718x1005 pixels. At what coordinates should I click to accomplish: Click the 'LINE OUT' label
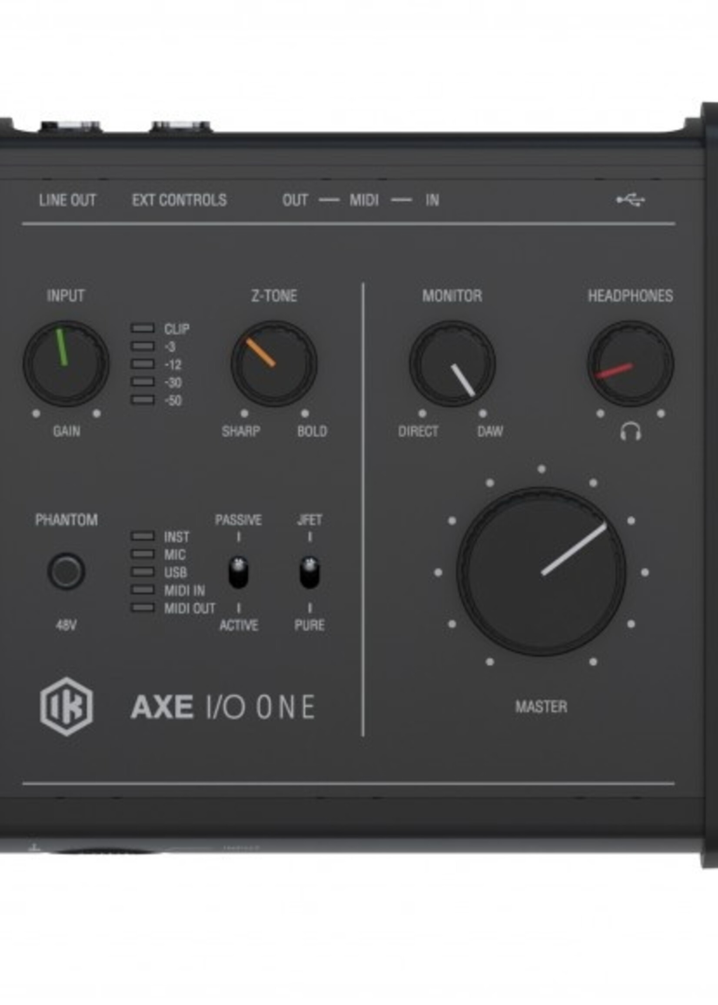[67, 200]
